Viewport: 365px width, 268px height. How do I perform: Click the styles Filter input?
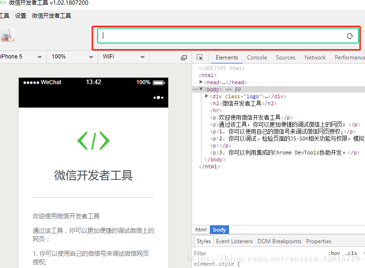pos(258,253)
